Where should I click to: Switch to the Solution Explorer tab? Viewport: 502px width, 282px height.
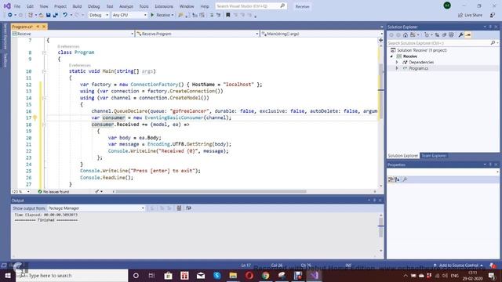(x=403, y=156)
